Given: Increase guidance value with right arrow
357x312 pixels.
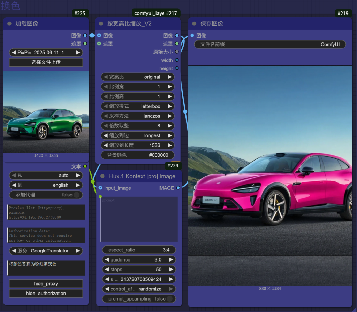Looking at the screenshot, I should [171, 260].
